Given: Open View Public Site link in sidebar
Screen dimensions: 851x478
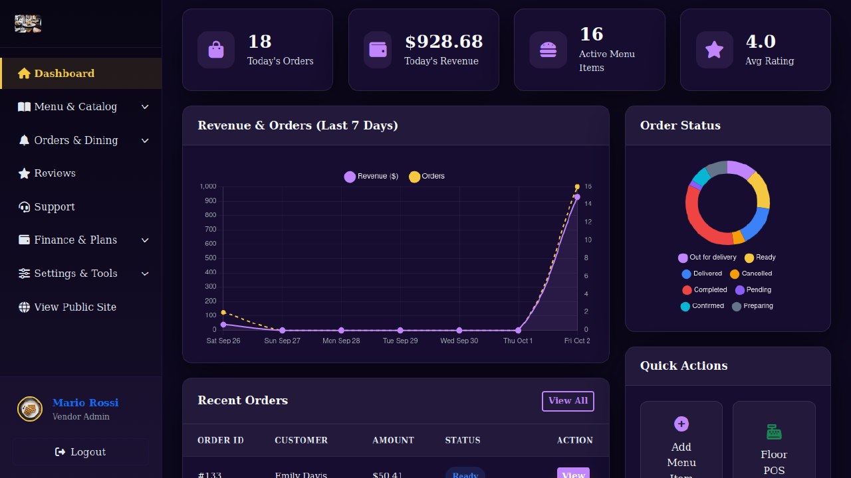Looking at the screenshot, I should tap(81, 307).
